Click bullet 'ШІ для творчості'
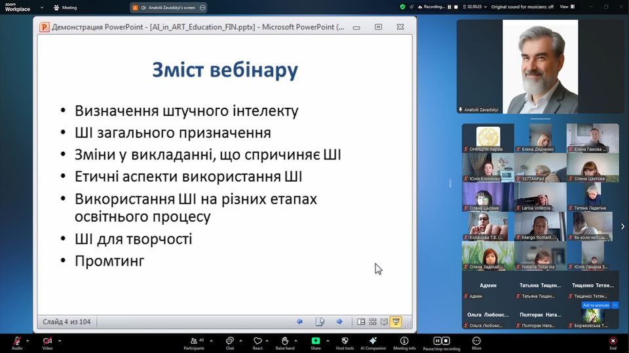Image resolution: width=629 pixels, height=353 pixels. pos(133,239)
